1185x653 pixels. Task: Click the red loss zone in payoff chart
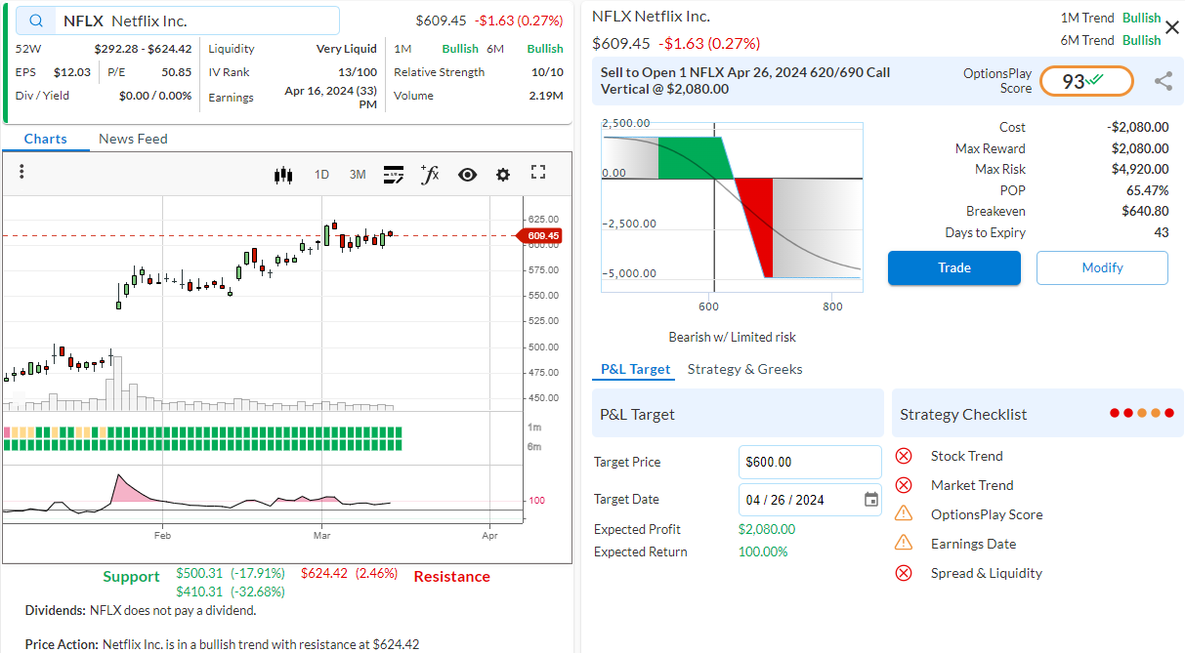tap(756, 227)
